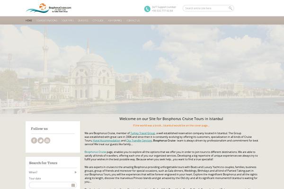The height and width of the screenshot is (189, 284).
Task: Go to the HOME menu item
Action: point(28,20)
